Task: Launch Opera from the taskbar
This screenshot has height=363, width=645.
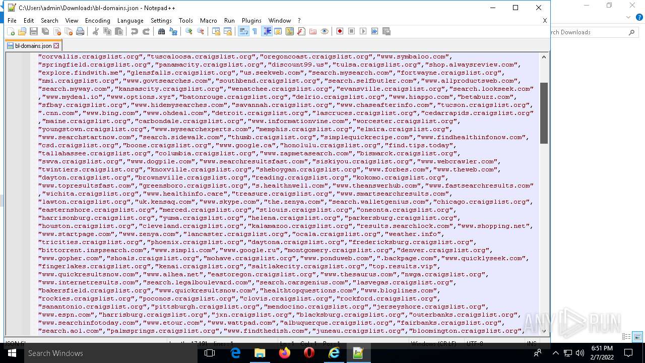Action: (309, 353)
